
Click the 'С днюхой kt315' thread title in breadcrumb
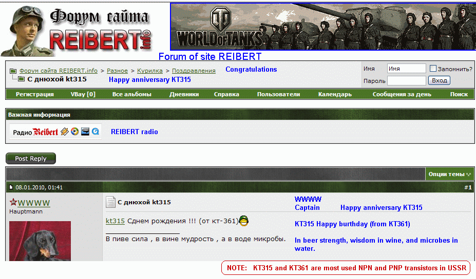pyautogui.click(x=57, y=79)
